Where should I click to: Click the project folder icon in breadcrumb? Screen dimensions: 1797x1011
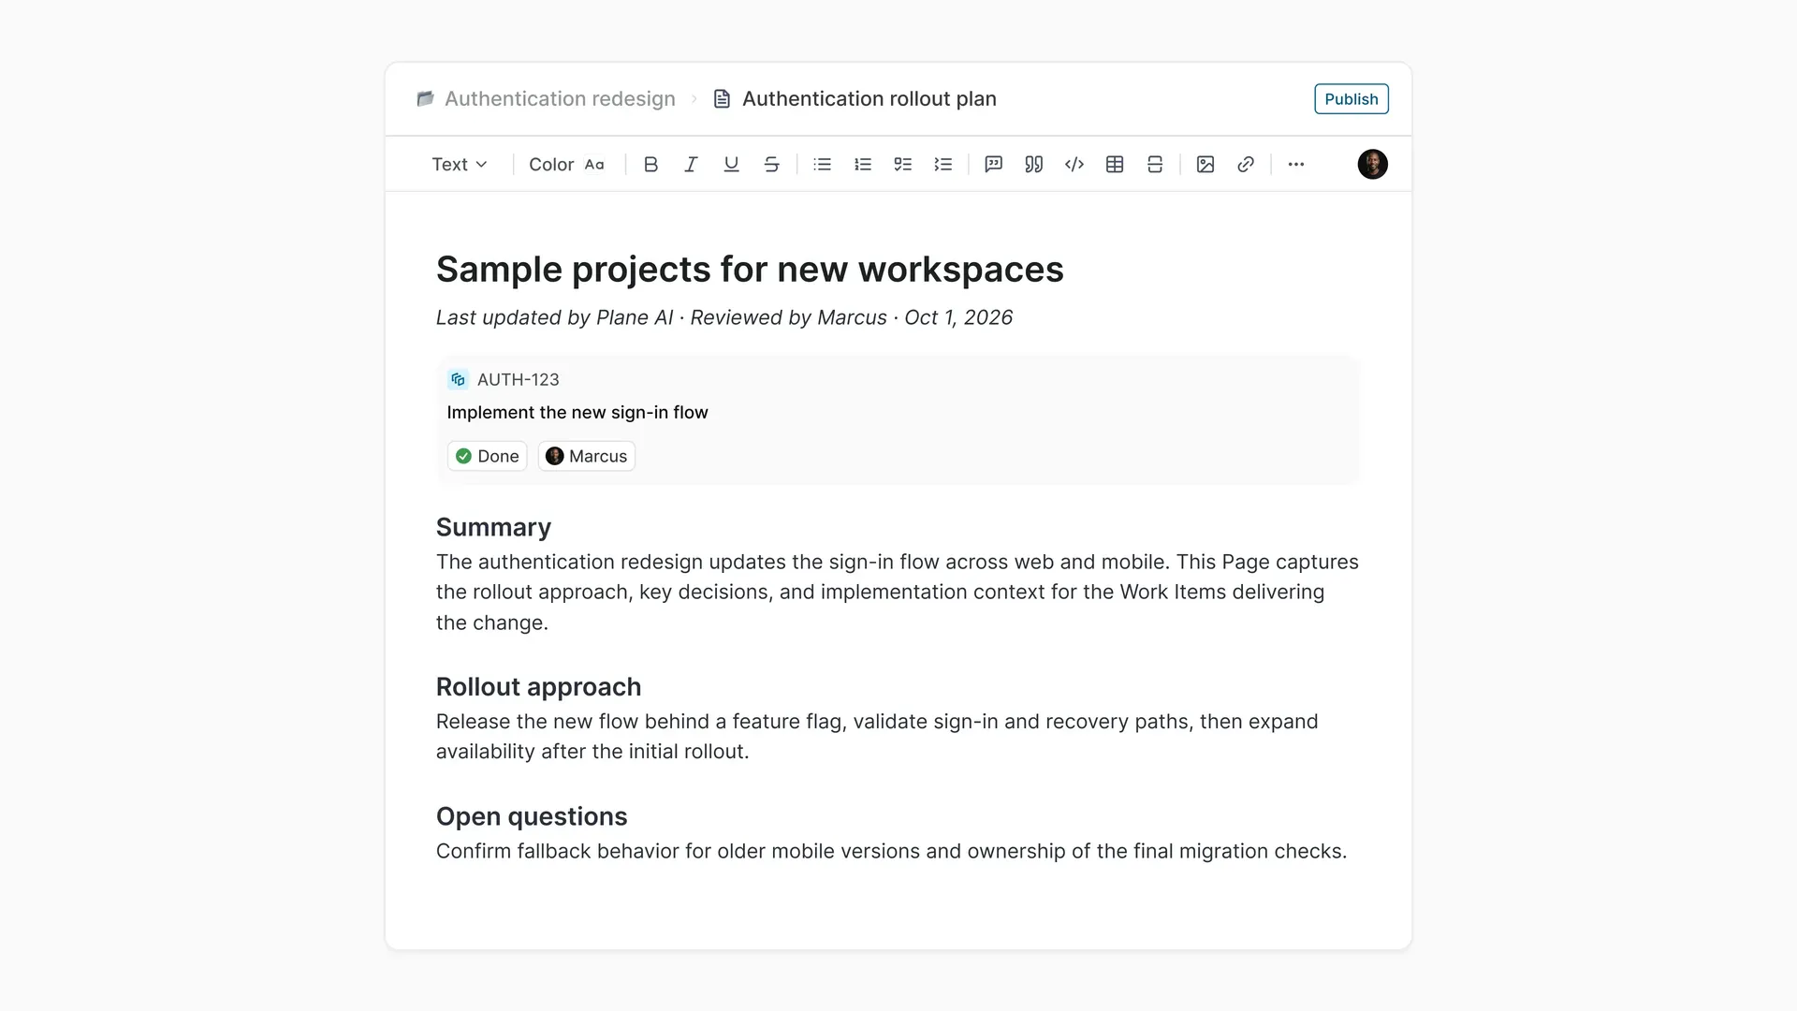425,99
